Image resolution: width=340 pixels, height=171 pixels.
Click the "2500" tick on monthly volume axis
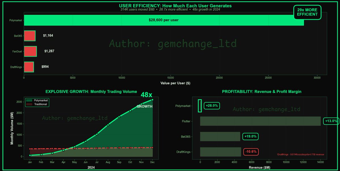point(19,102)
